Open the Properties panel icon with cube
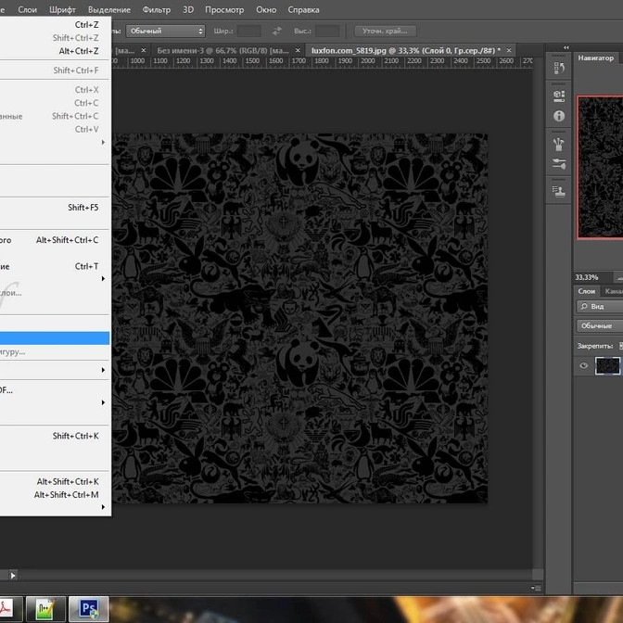The height and width of the screenshot is (623, 623). (x=559, y=95)
